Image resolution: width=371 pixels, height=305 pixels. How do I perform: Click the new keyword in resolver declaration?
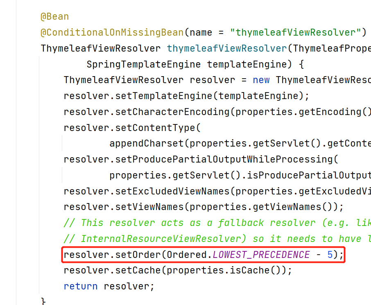click(x=261, y=80)
